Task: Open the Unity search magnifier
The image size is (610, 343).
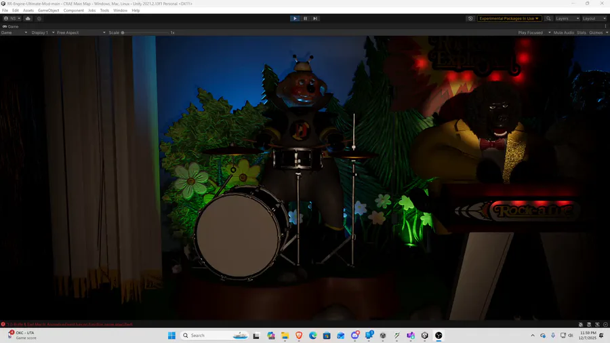Action: 548,18
